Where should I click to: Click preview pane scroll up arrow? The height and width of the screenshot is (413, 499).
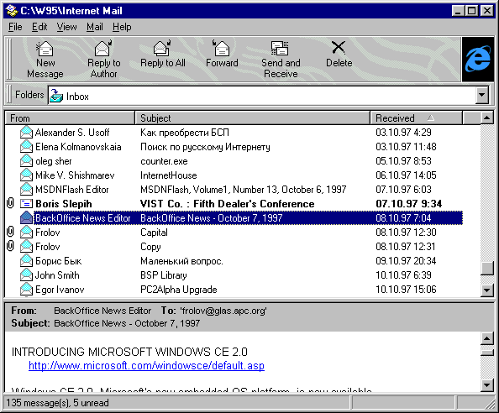point(487,338)
